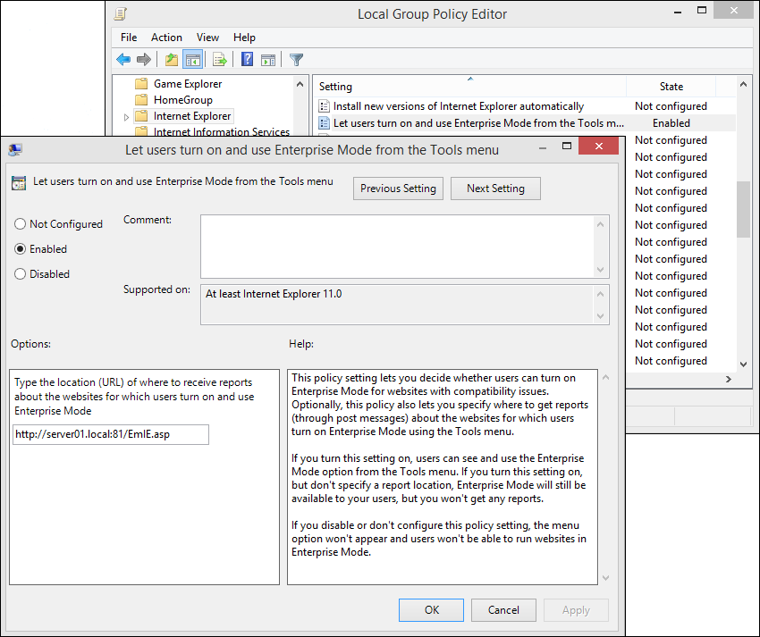The width and height of the screenshot is (760, 637).
Task: Select the Disabled radio button
Action: pos(21,274)
